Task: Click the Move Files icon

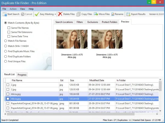Action: (96, 14)
